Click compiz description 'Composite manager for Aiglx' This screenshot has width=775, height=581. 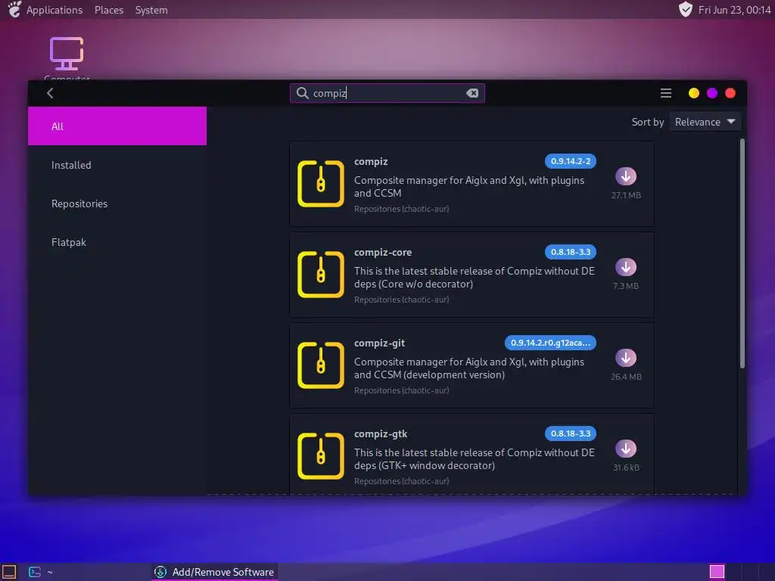469,187
